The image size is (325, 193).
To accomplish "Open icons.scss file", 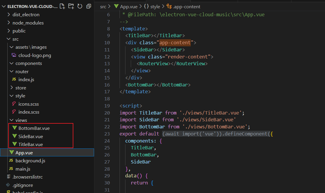I will pos(29,104).
